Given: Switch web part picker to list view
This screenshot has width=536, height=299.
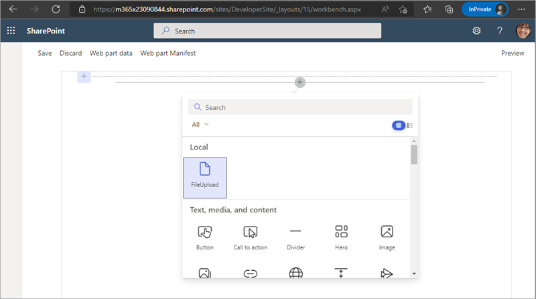Looking at the screenshot, I should click(x=410, y=125).
